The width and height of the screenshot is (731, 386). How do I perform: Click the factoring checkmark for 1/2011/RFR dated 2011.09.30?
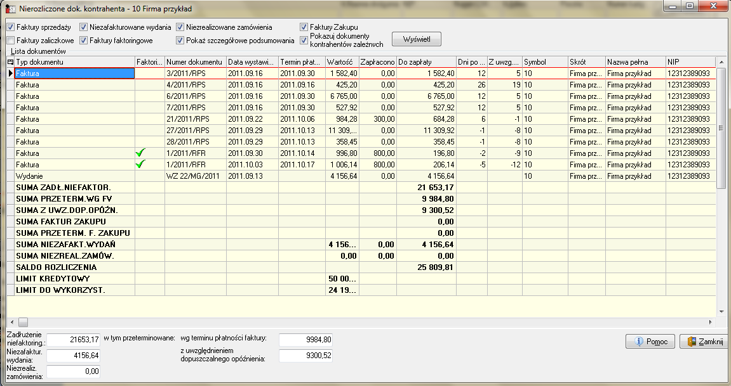(x=140, y=153)
